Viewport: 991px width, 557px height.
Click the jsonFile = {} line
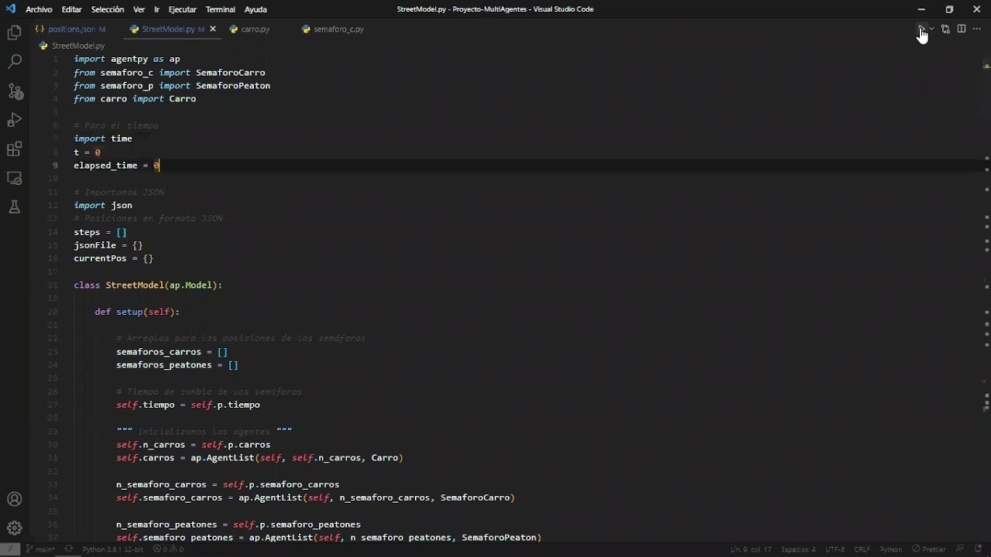[x=108, y=245]
